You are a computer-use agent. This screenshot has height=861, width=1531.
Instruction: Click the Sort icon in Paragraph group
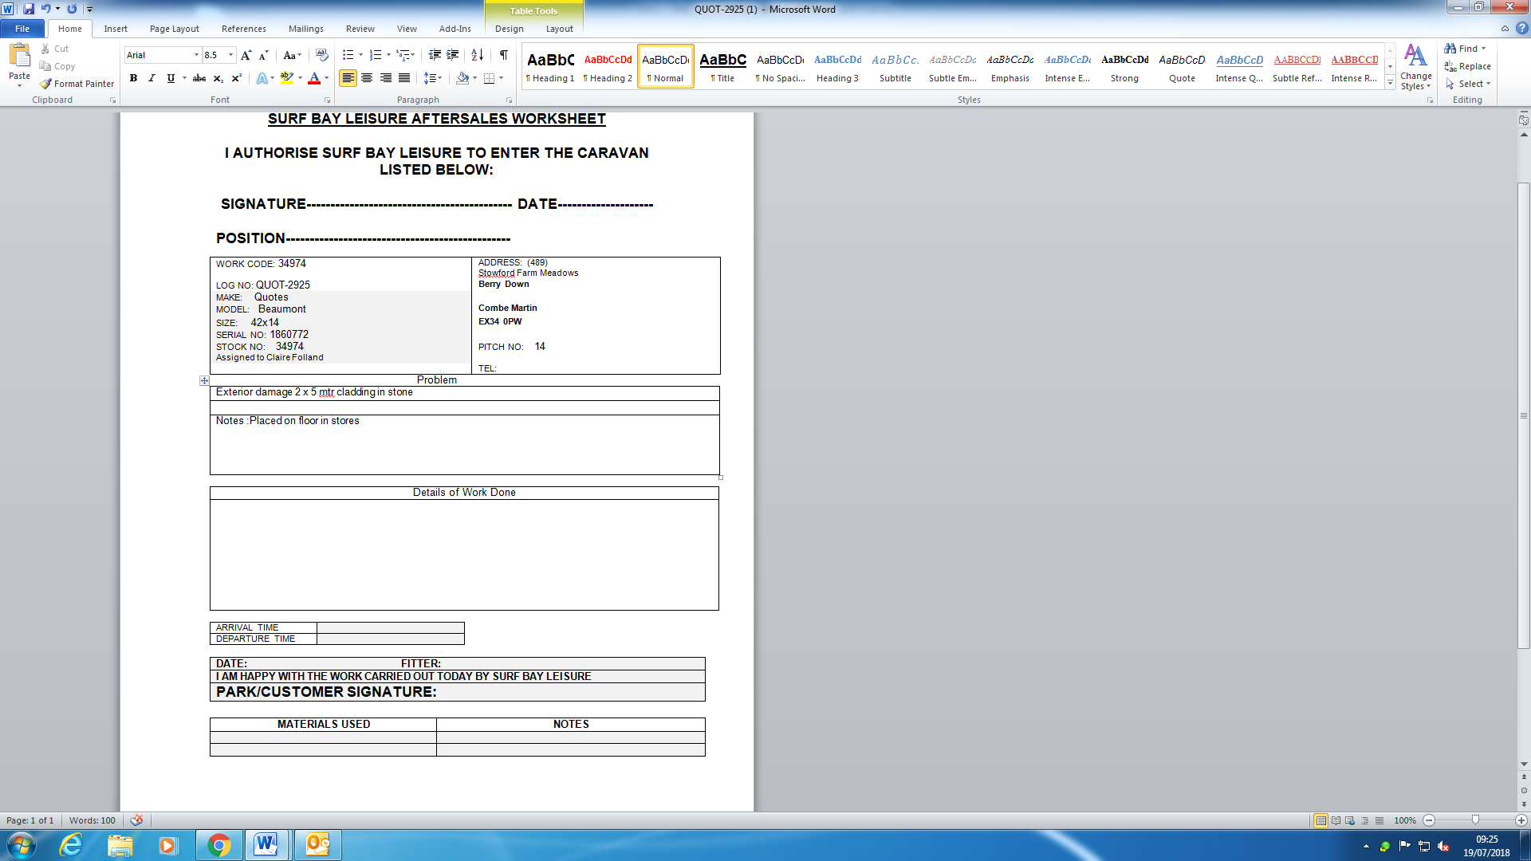pos(477,55)
